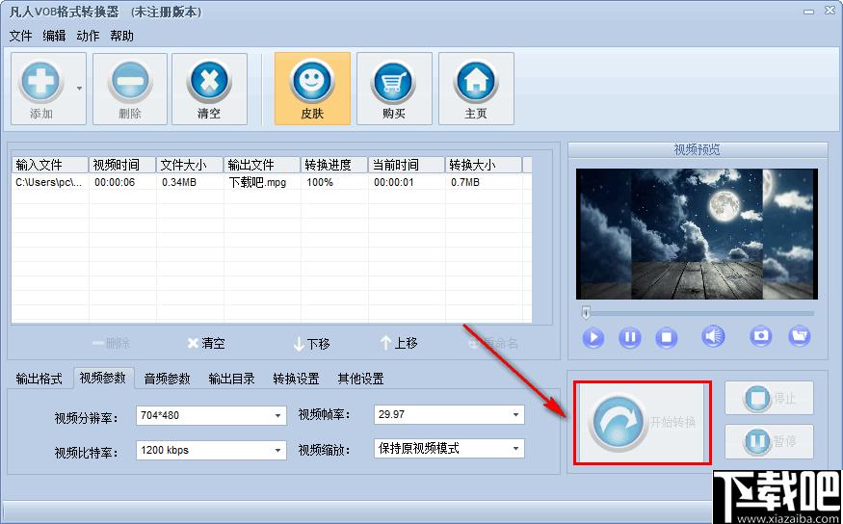Toggle the preview volume speaker icon
This screenshot has width=843, height=524.
(713, 337)
